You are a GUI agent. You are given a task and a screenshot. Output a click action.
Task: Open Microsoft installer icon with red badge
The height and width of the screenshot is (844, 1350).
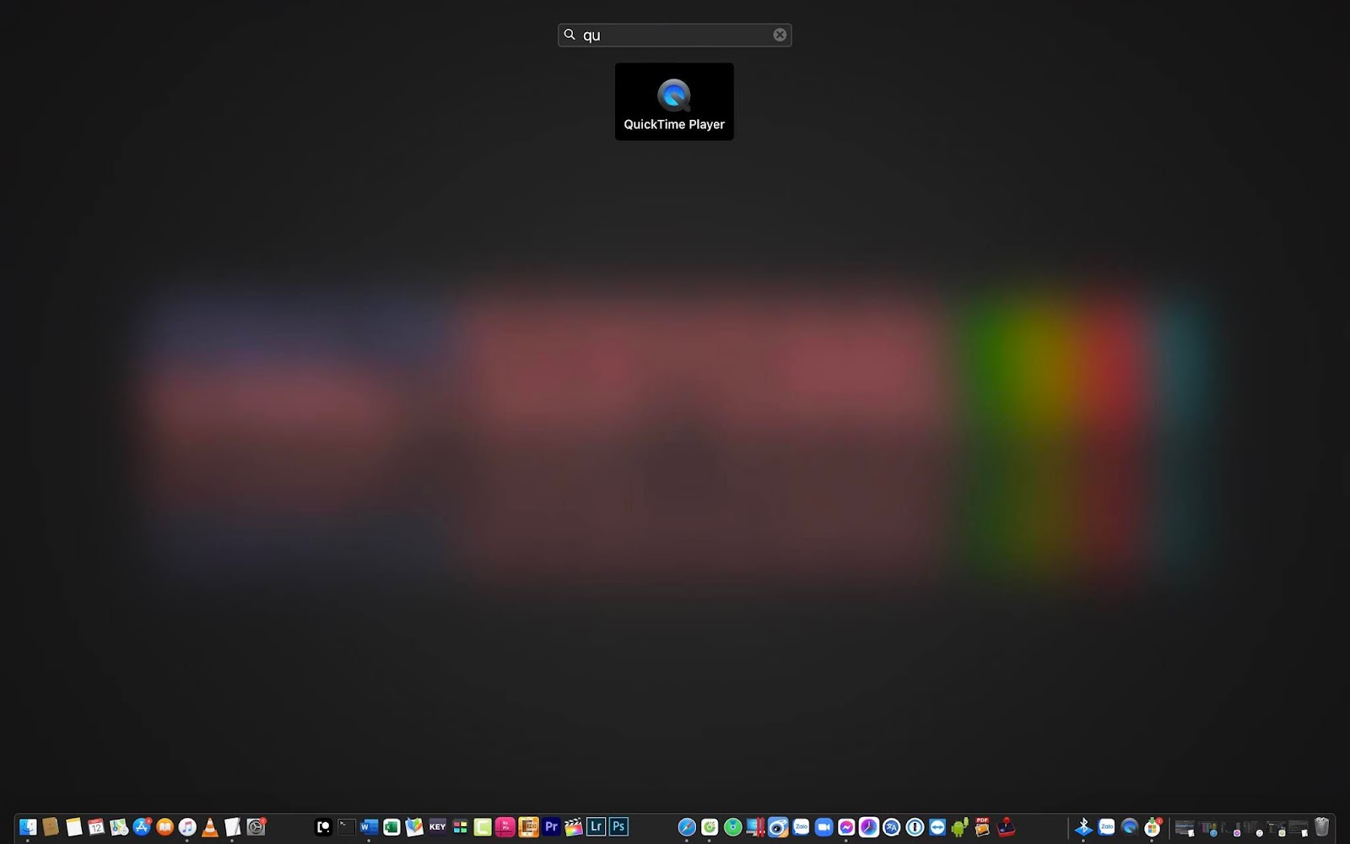coord(1153,827)
